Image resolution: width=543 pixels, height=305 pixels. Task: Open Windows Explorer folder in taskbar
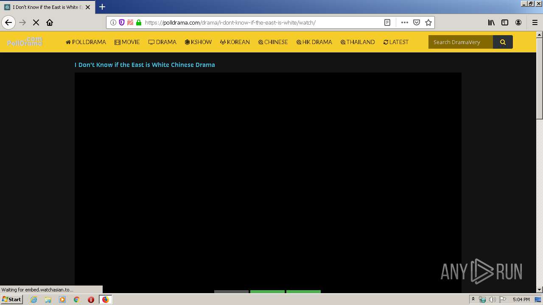tap(48, 299)
